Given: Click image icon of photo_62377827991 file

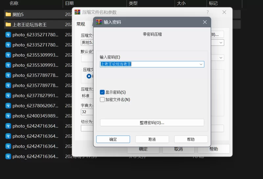Looking at the screenshot, I should click(8, 96).
